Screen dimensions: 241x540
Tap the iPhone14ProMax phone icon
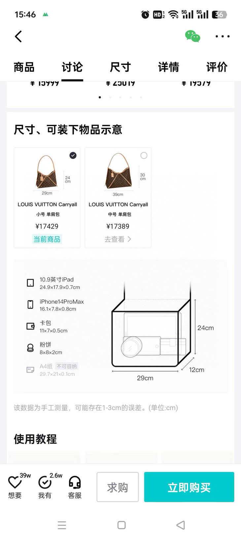(x=30, y=305)
